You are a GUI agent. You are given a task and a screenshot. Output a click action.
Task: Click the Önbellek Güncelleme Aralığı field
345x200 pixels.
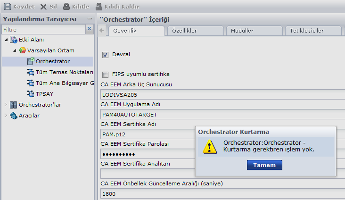pyautogui.click(x=222, y=193)
